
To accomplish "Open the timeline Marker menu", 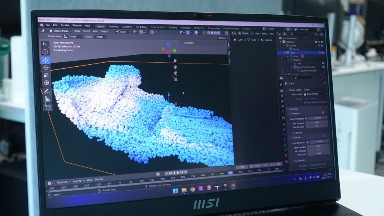I will click(99, 179).
